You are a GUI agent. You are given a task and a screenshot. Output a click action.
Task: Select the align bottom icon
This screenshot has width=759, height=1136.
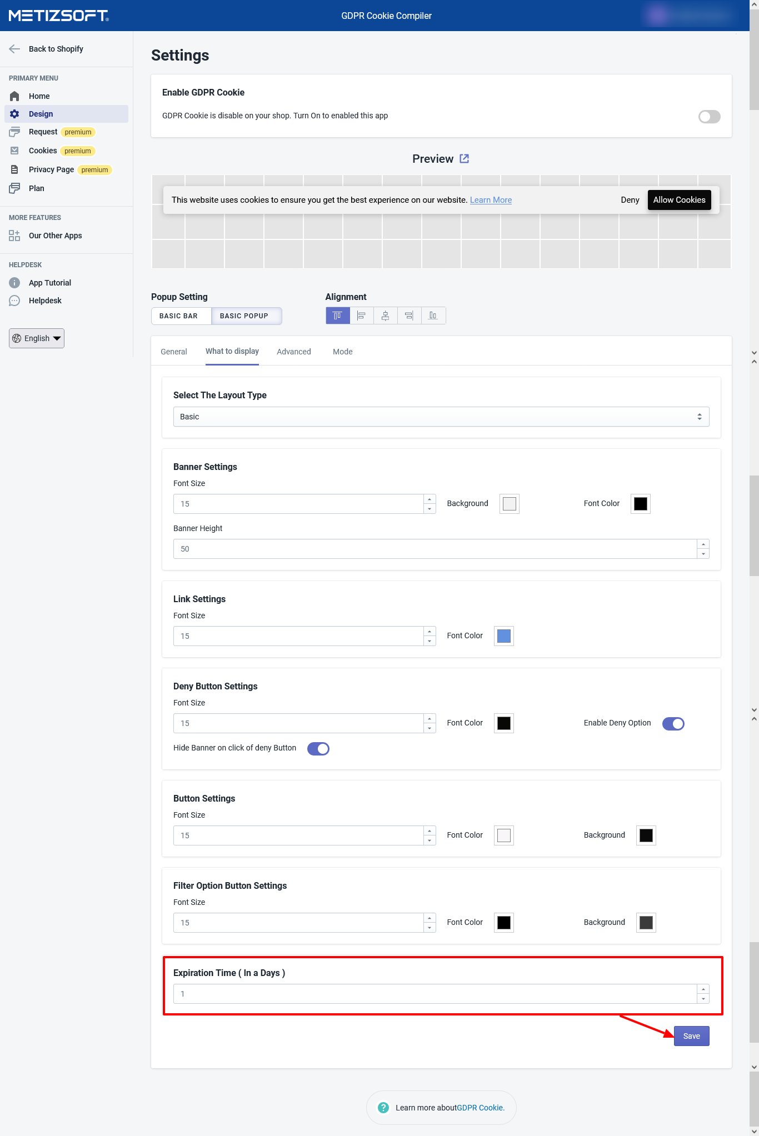coord(433,316)
